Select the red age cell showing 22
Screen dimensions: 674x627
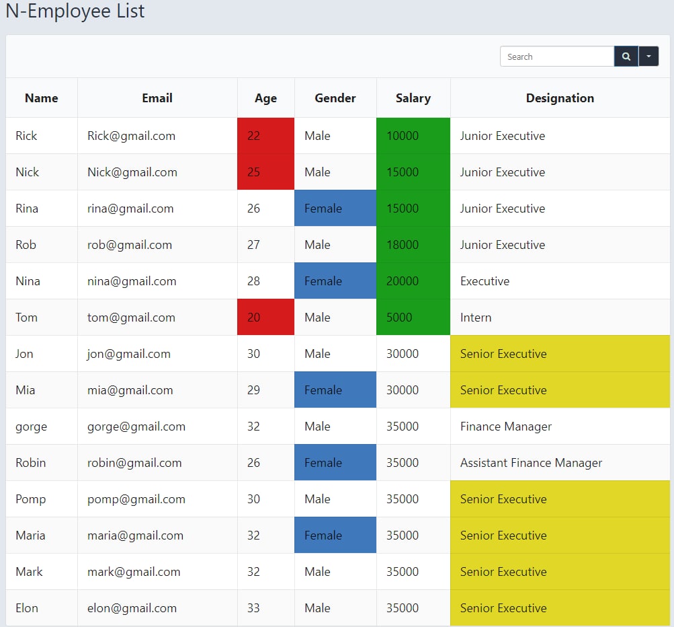[x=265, y=135]
